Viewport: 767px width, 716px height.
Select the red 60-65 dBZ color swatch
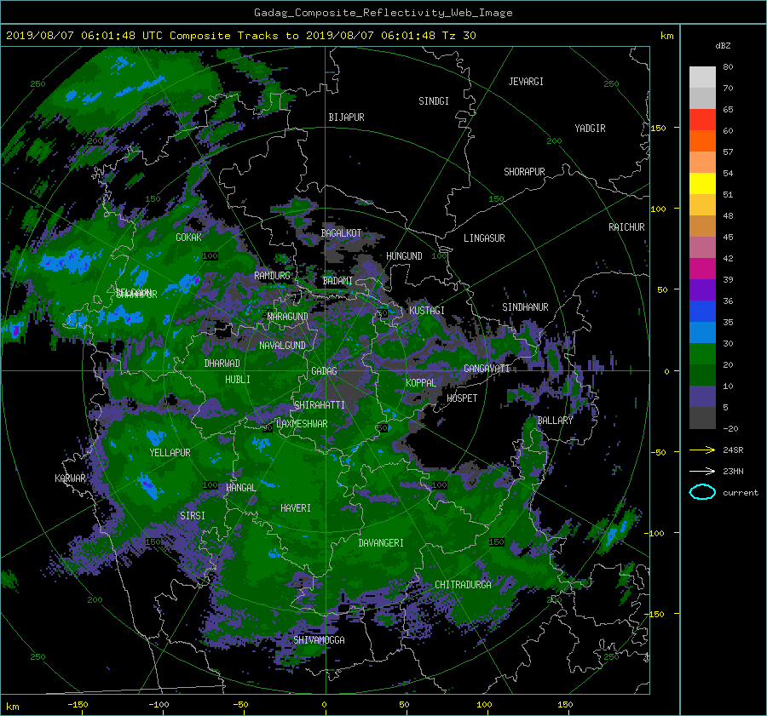click(x=702, y=120)
